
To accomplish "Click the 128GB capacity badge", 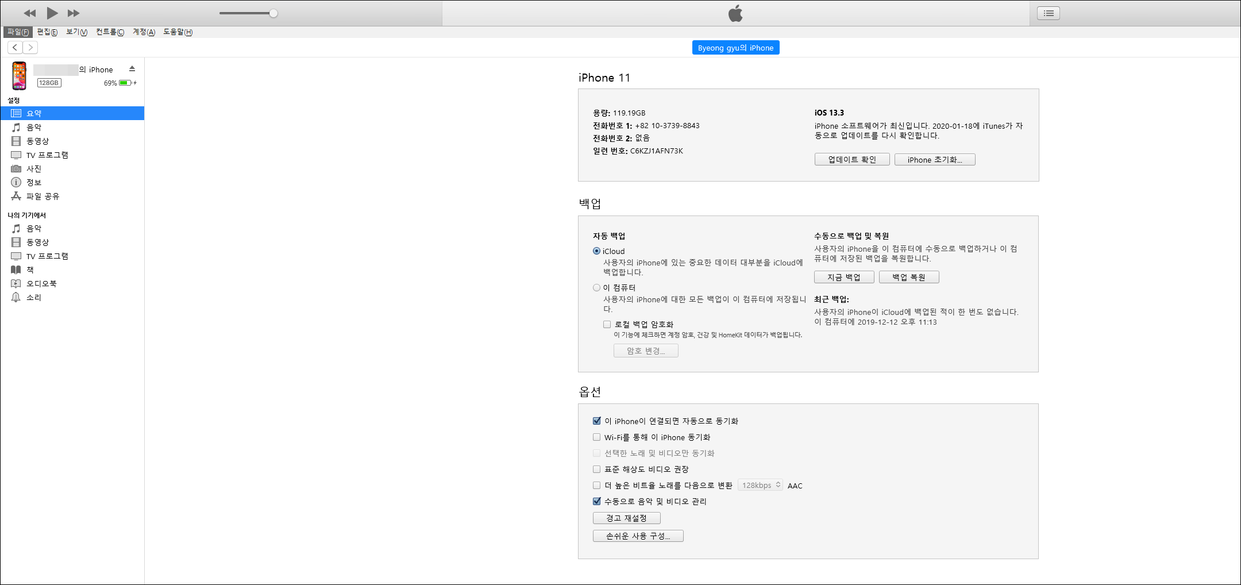I will click(49, 83).
